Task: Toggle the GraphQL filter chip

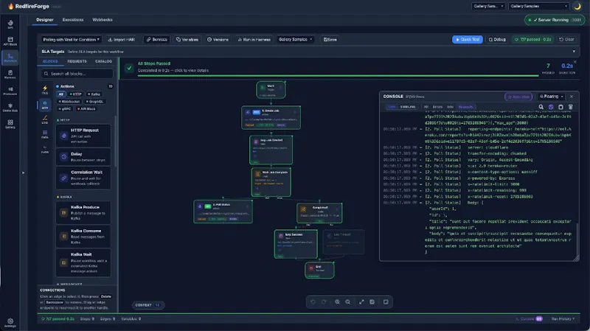Action: pyautogui.click(x=95, y=102)
